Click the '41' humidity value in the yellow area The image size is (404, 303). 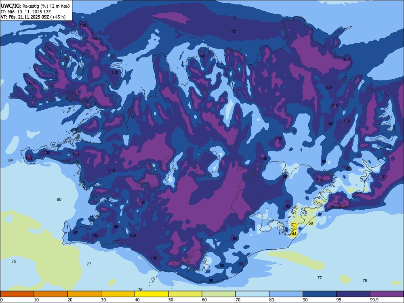point(294,234)
